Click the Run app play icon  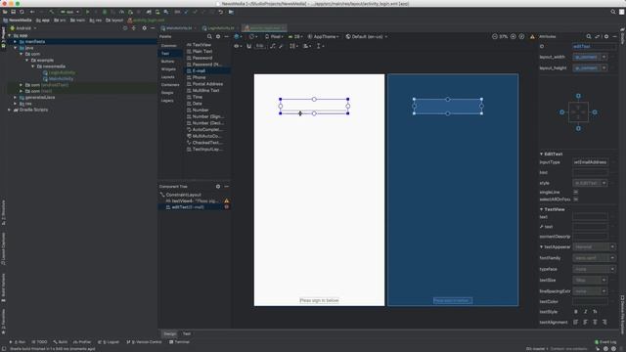coord(87,12)
